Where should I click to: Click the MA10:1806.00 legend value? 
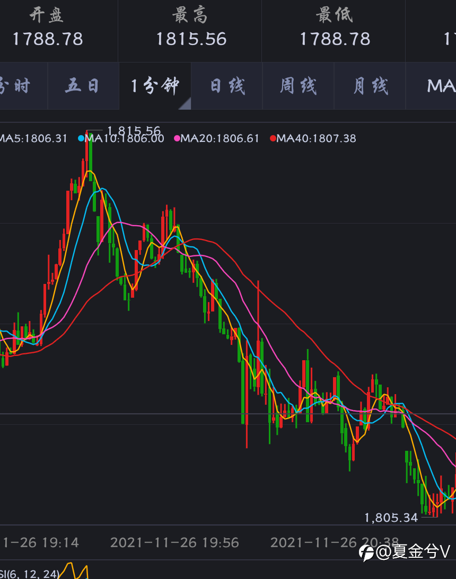[125, 138]
